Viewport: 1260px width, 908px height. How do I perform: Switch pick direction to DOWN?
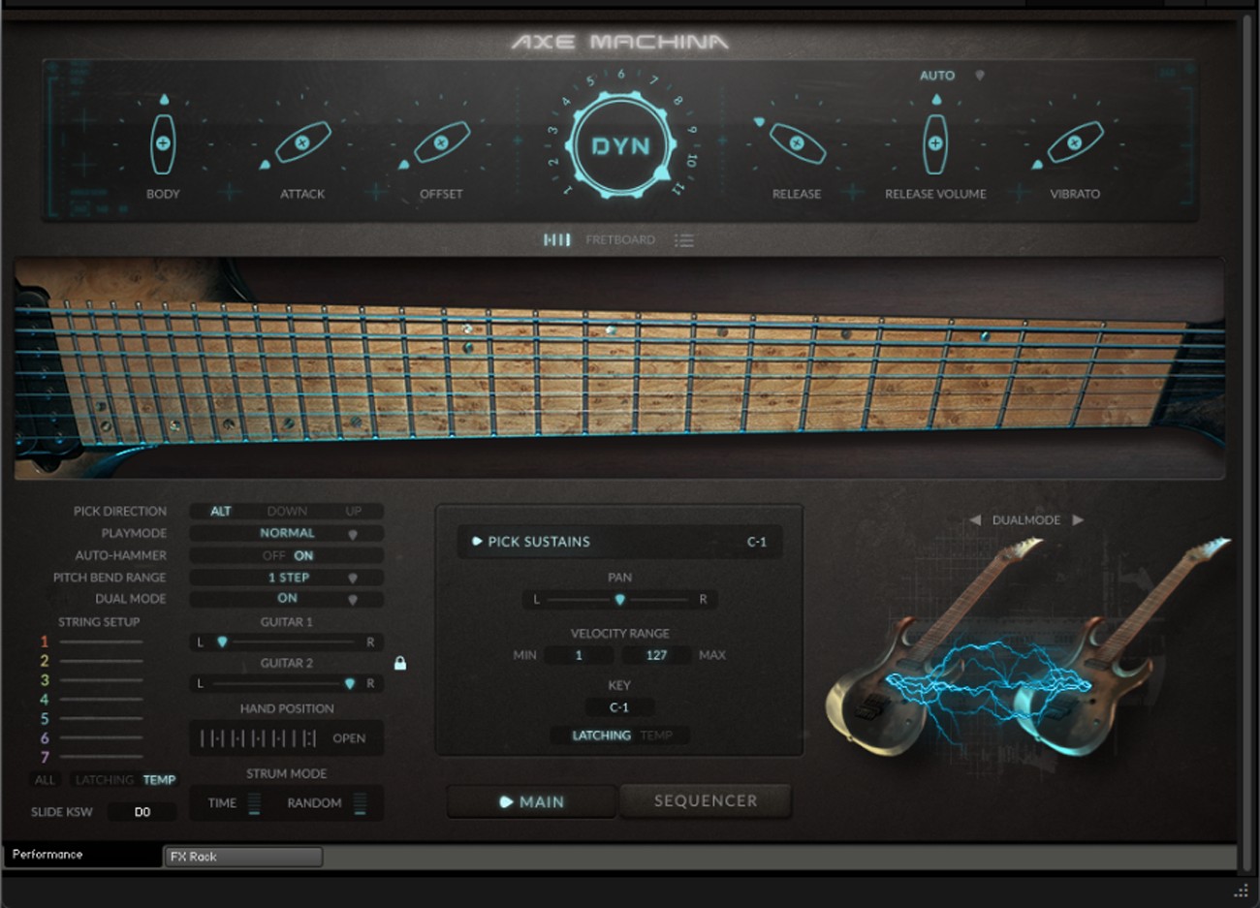(x=287, y=511)
